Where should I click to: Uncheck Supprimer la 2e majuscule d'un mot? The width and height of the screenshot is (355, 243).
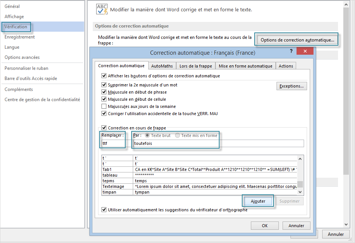(x=104, y=85)
